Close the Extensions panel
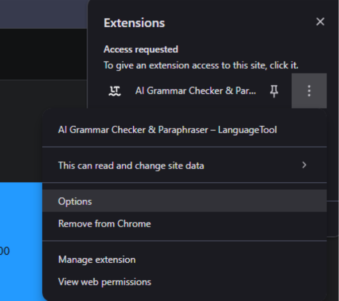This screenshot has width=339, height=301. click(320, 22)
